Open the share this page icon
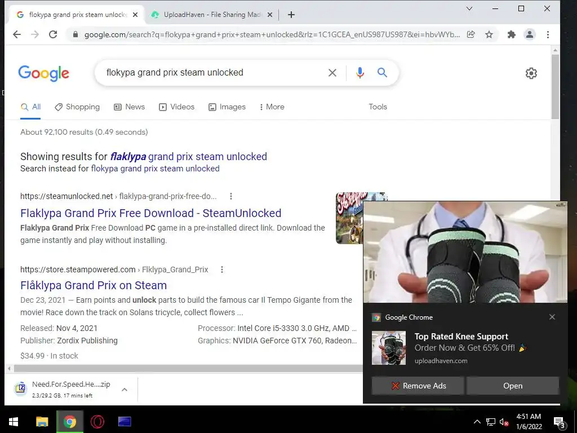This screenshot has width=577, height=433. point(471,34)
